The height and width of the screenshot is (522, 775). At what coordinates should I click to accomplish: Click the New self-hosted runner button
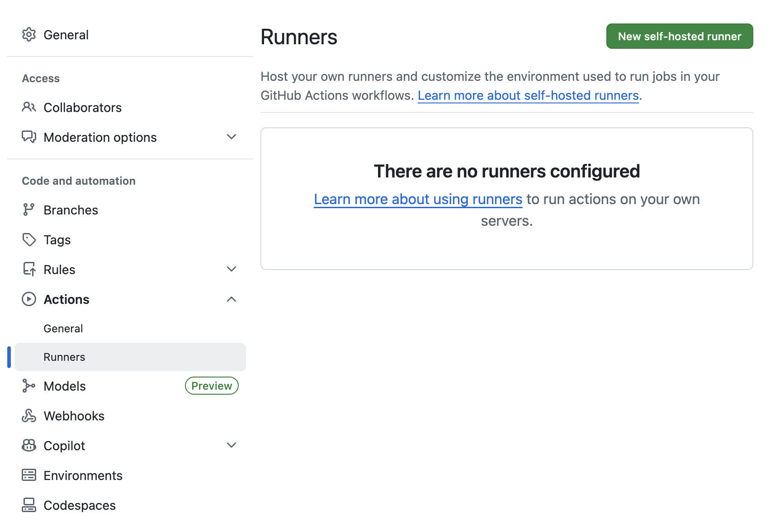[x=679, y=36]
